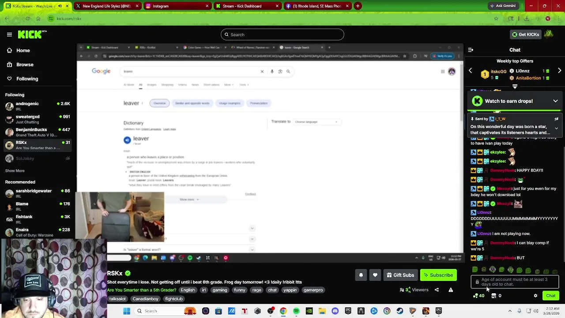
Task: Report the stream warning icon
Action: coord(451,290)
